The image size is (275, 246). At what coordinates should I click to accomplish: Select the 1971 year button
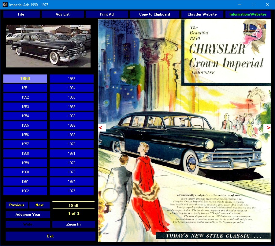[x=72, y=154]
